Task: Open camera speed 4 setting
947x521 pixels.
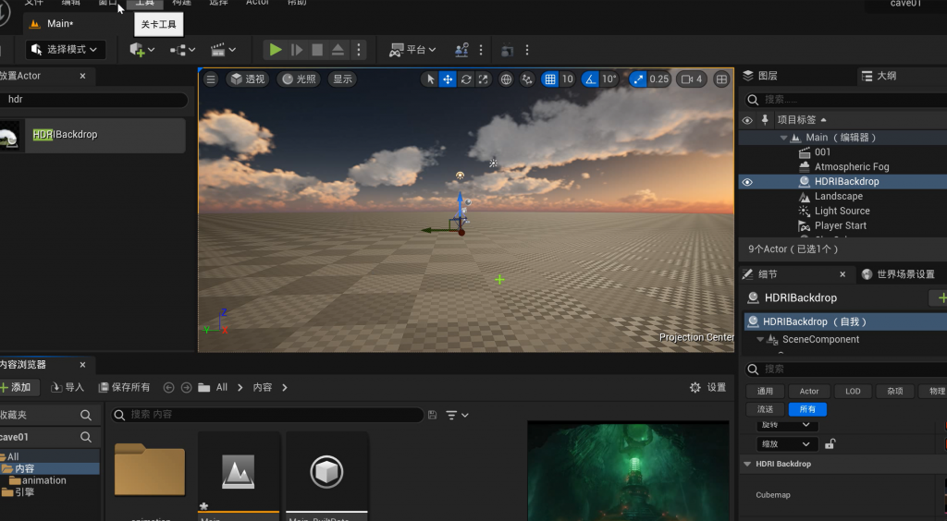Action: 692,79
